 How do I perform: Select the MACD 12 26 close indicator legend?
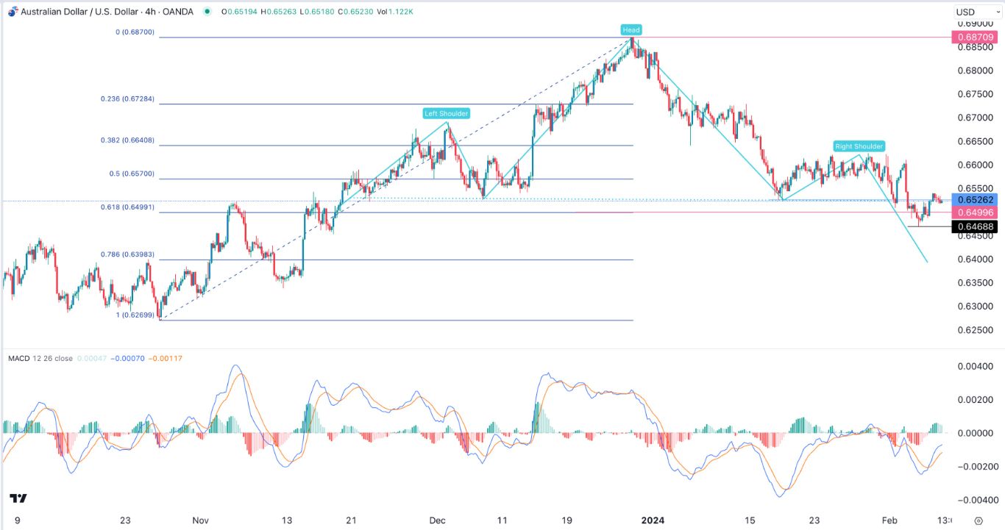click(x=40, y=359)
